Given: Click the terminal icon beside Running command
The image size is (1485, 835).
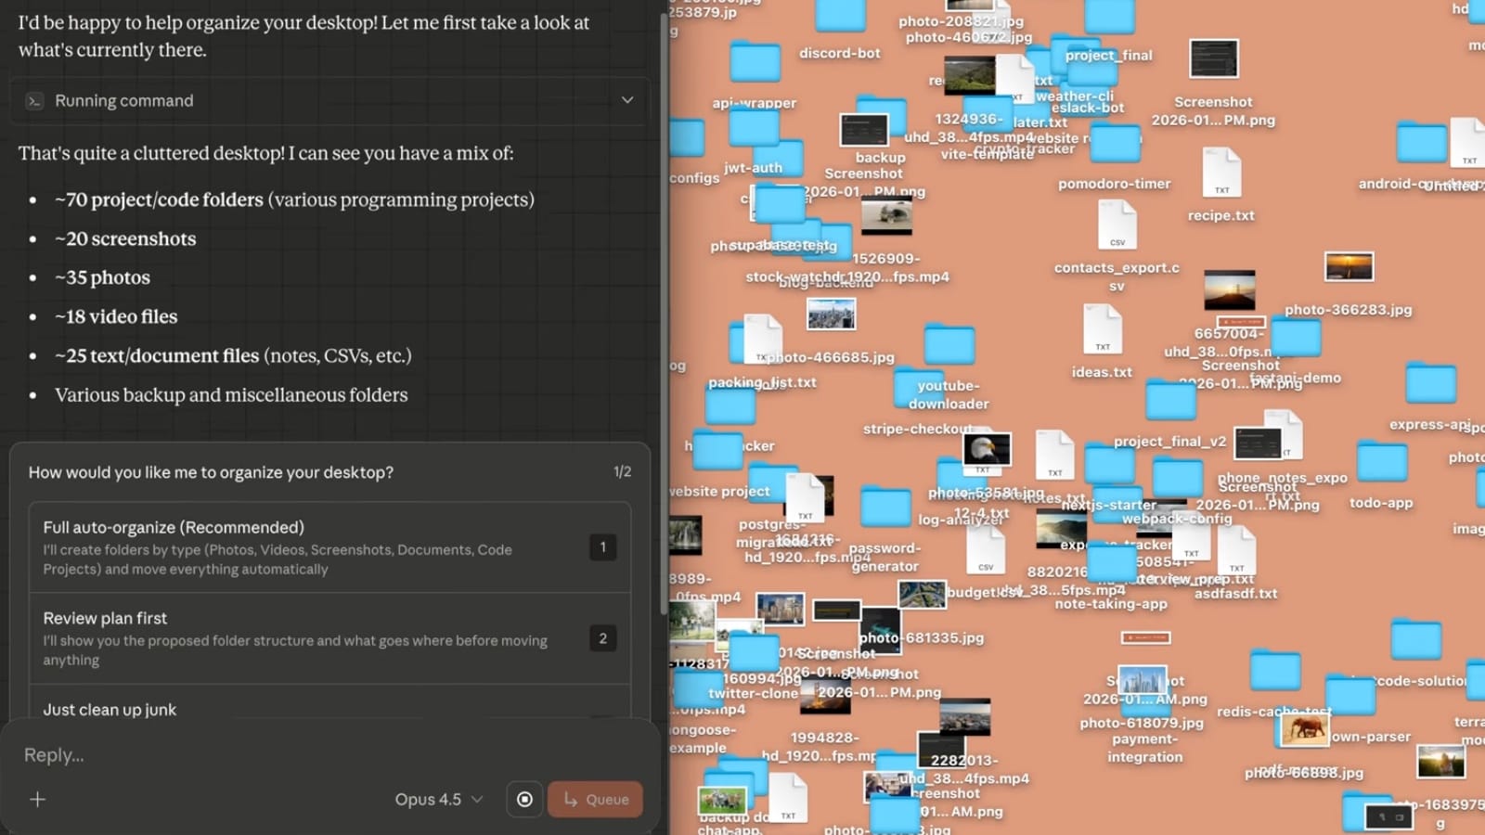Looking at the screenshot, I should pos(33,100).
